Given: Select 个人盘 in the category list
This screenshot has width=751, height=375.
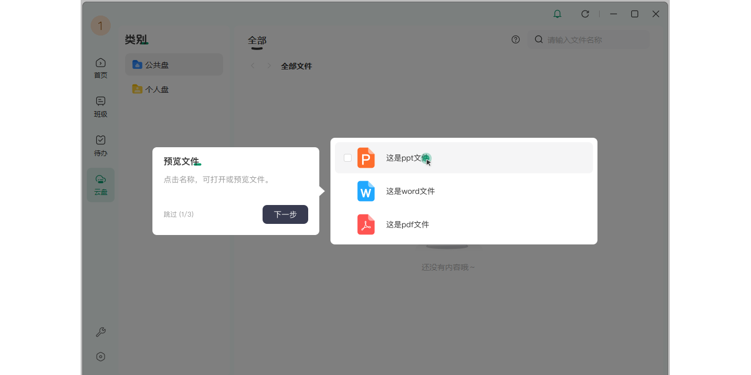Looking at the screenshot, I should [x=156, y=89].
